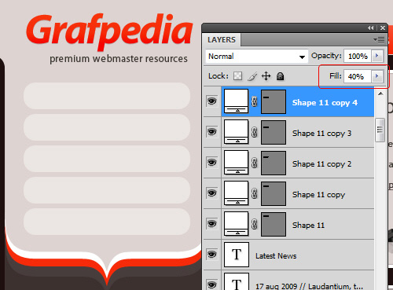Image resolution: width=393 pixels, height=290 pixels.
Task: Click fill thumbnail of Shape 11 copy
Action: click(236, 193)
